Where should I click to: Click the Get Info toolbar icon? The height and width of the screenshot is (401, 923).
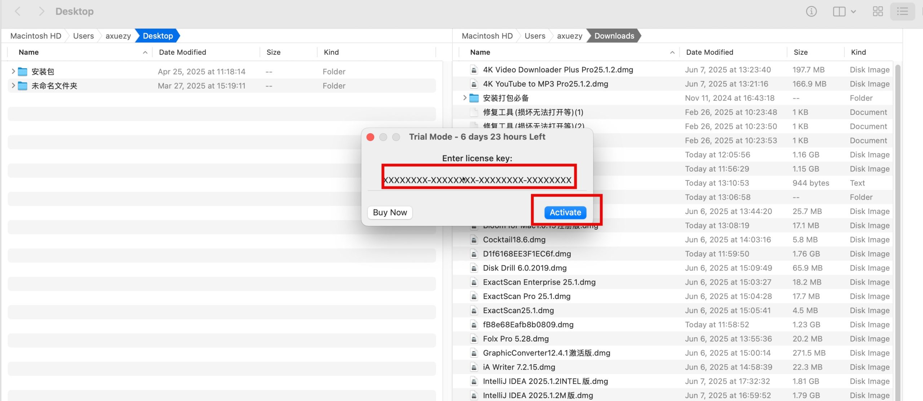811,12
